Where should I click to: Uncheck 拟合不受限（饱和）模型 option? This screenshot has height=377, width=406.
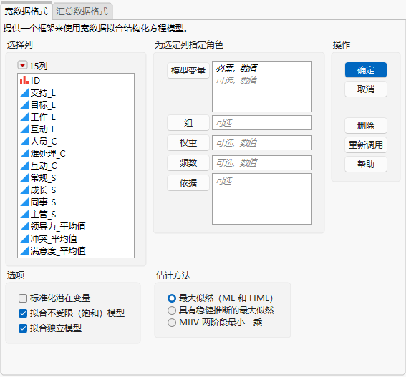tap(23, 313)
